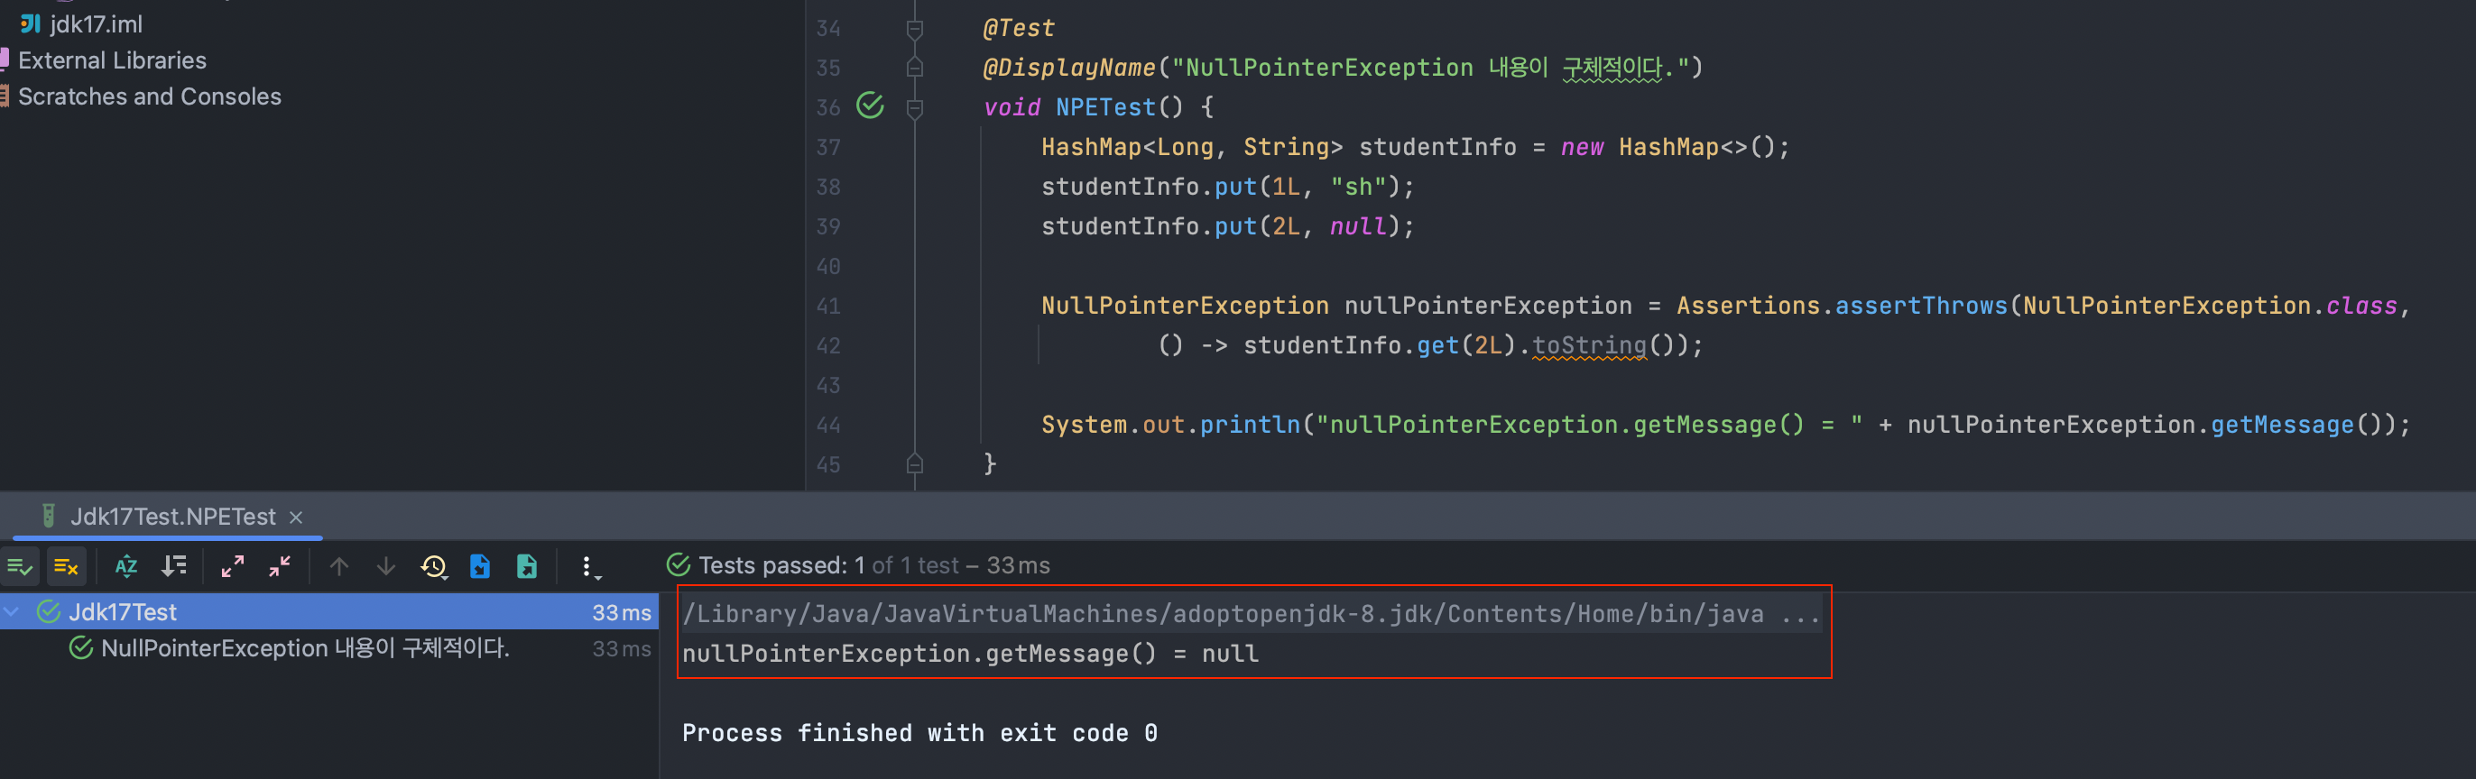Sort test results by duration
This screenshot has height=779, width=2476.
pos(174,567)
